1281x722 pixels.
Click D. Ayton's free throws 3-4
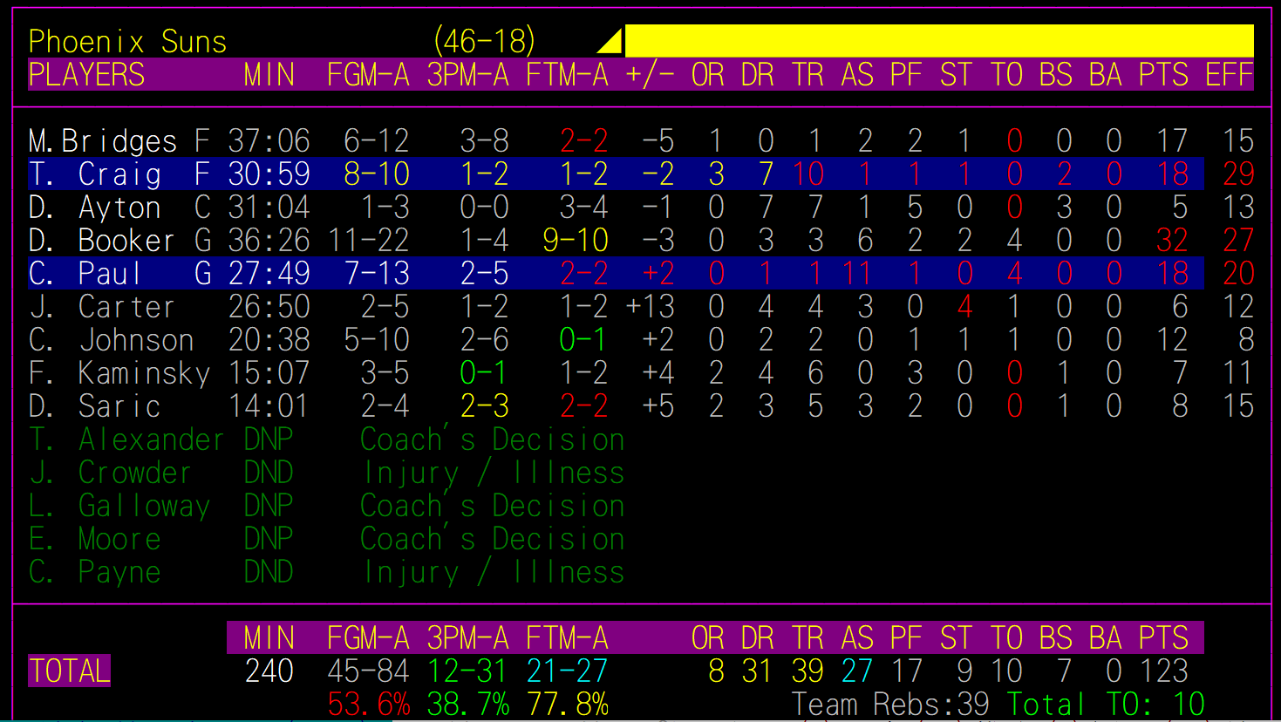click(x=584, y=208)
